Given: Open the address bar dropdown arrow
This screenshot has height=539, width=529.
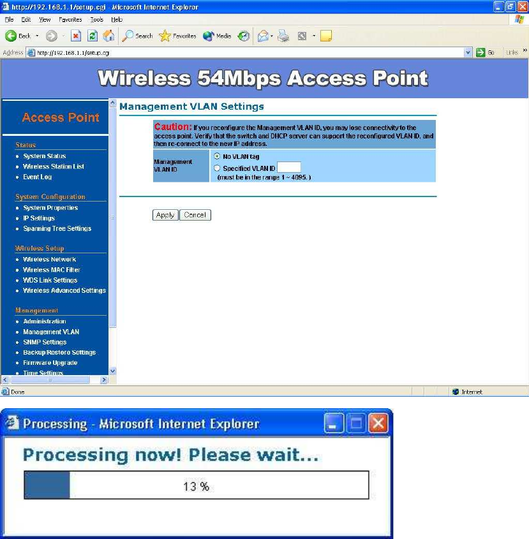Looking at the screenshot, I should tap(468, 52).
